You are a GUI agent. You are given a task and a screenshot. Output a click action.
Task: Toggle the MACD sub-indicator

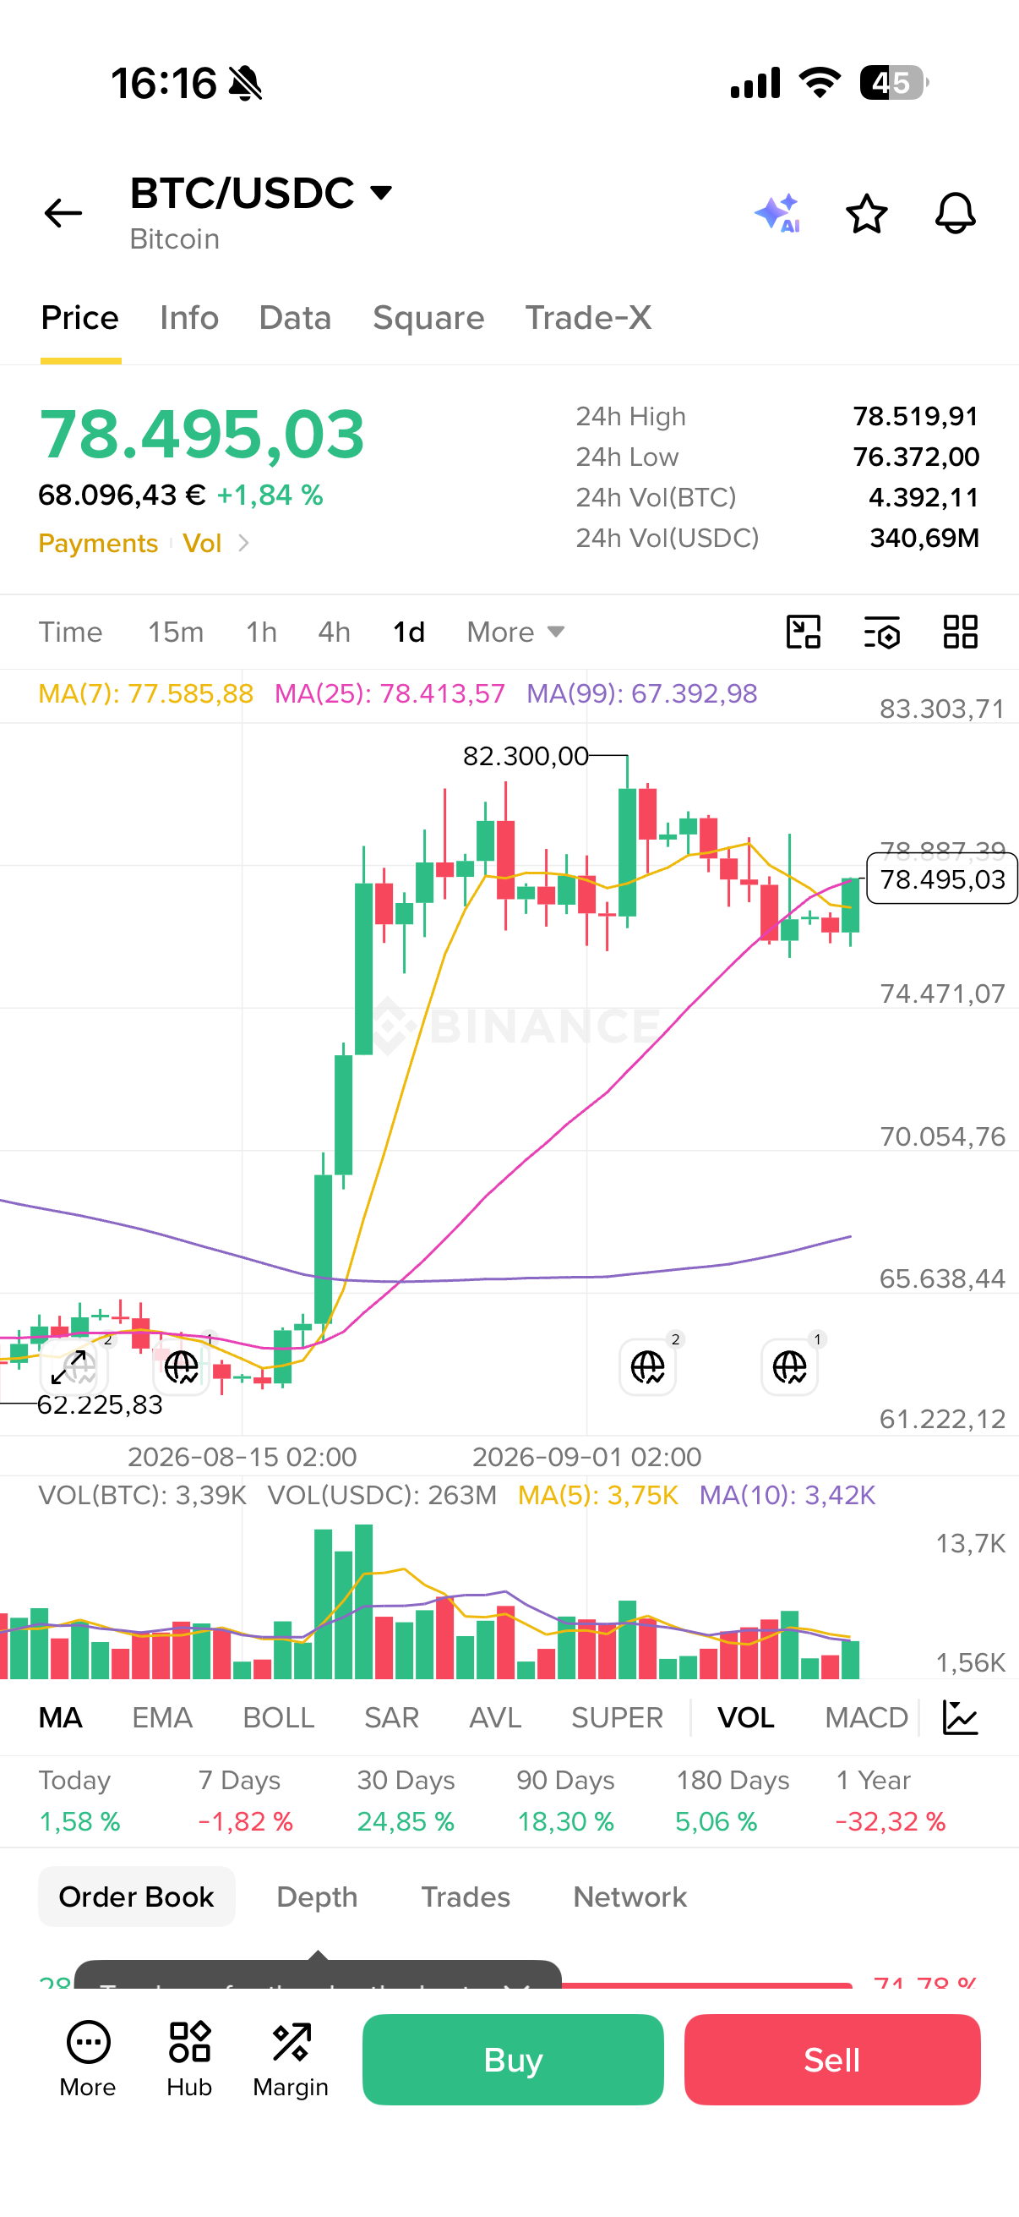[866, 1718]
